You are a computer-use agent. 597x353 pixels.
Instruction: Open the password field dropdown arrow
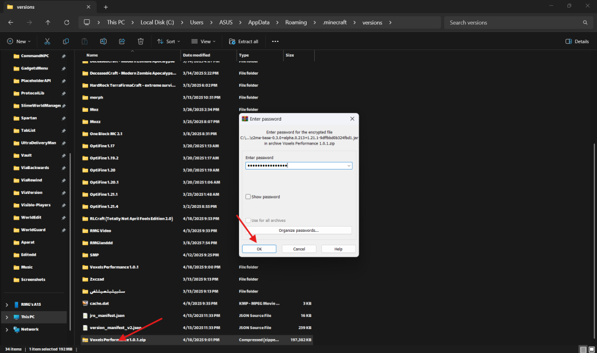point(349,165)
